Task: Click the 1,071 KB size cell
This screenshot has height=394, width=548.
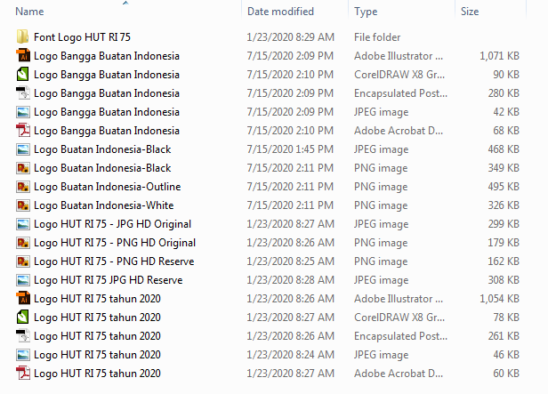Action: click(499, 55)
